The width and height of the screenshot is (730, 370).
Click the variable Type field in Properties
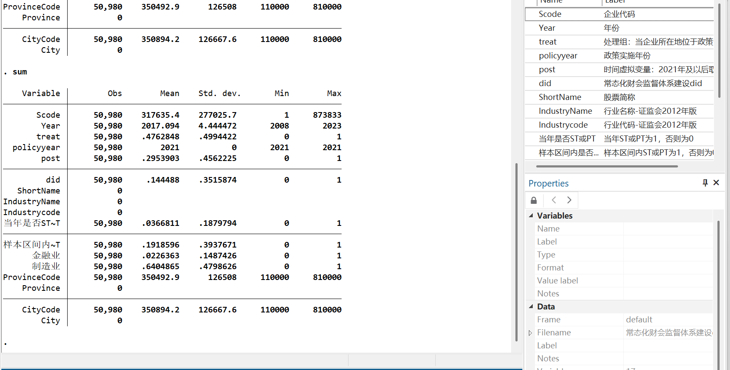pos(668,255)
